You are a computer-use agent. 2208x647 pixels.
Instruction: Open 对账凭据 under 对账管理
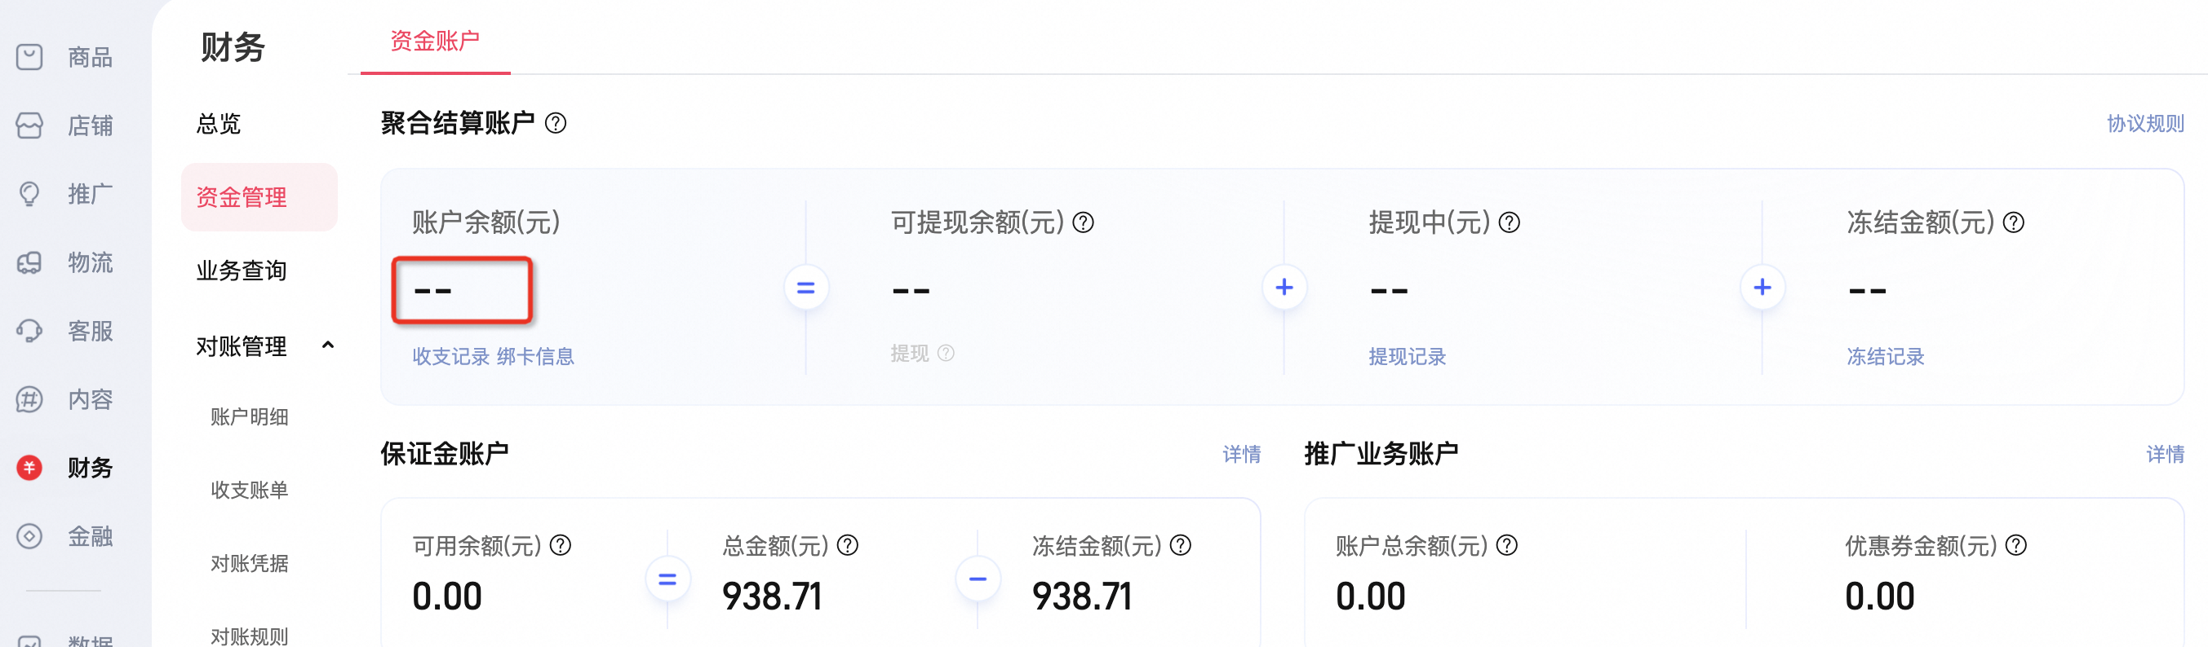pyautogui.click(x=250, y=564)
